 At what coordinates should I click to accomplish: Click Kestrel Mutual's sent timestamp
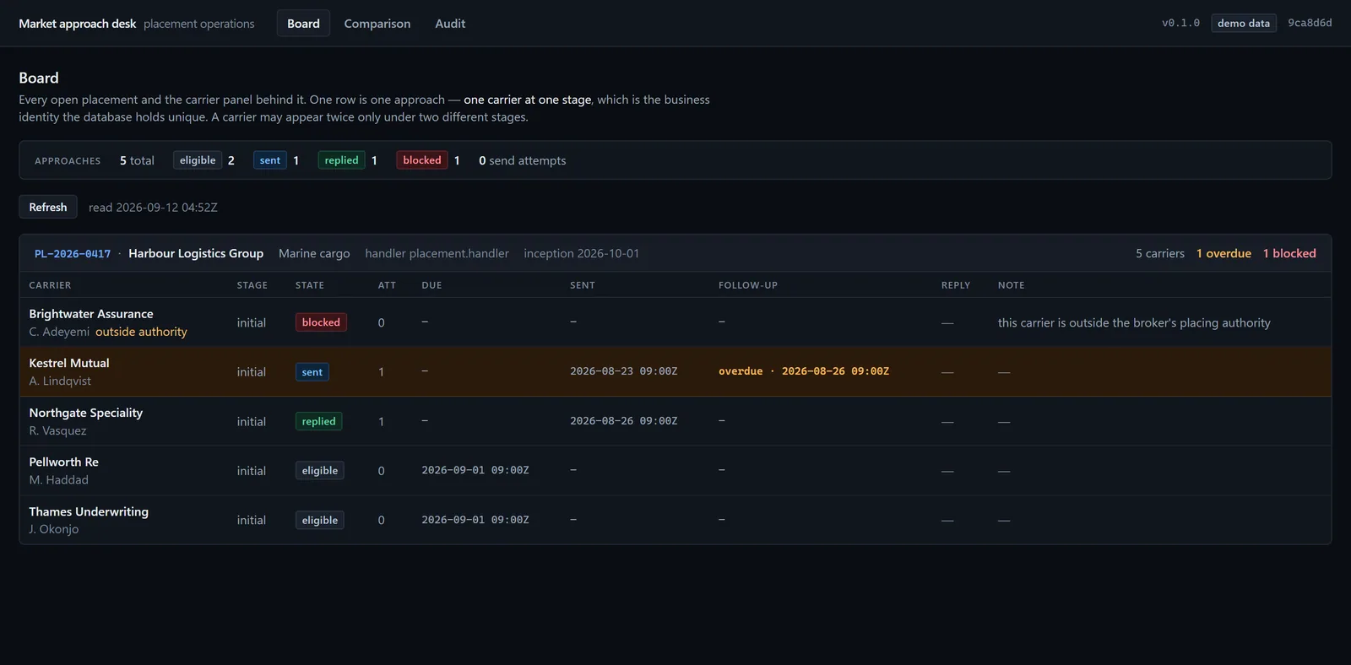pyautogui.click(x=624, y=371)
